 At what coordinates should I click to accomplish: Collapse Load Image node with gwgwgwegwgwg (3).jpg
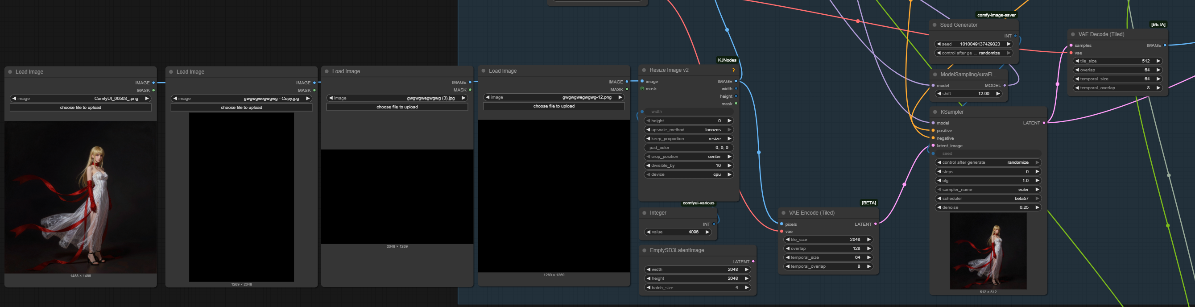(327, 71)
